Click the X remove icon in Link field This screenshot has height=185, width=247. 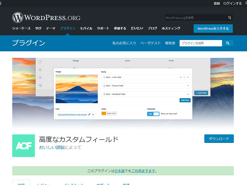pyautogui.click(x=93, y=114)
